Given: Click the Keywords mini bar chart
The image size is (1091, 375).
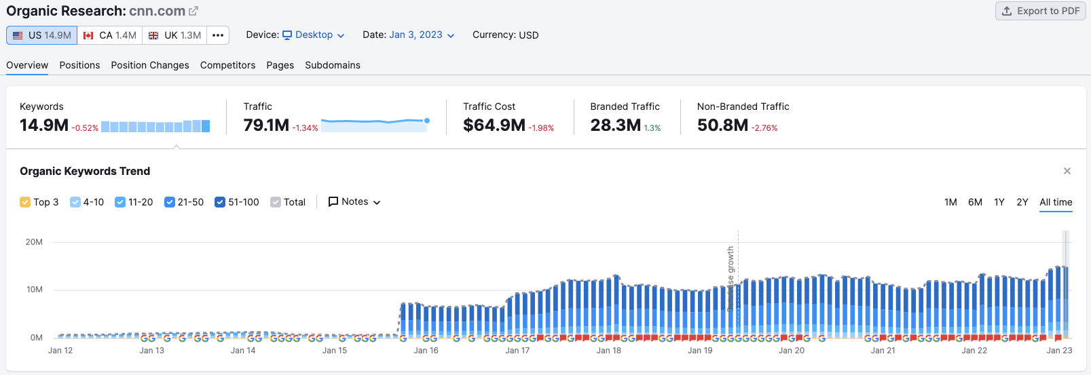Looking at the screenshot, I should tap(155, 126).
